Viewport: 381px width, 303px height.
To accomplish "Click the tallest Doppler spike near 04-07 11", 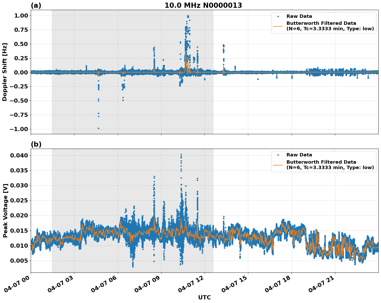I will [188, 16].
